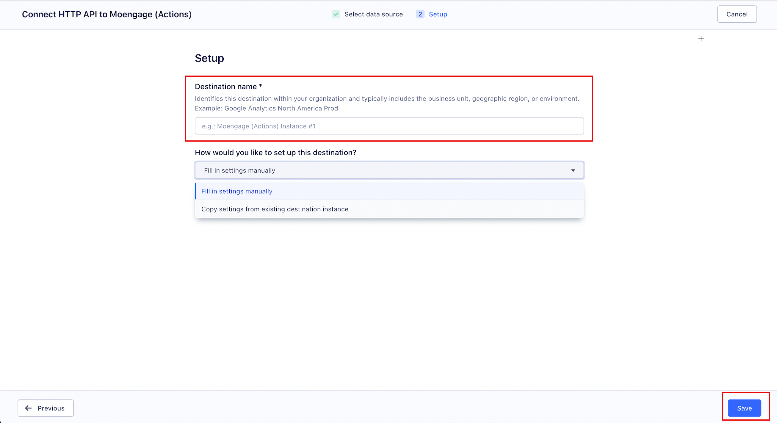Click the step number 2 badge
The width and height of the screenshot is (777, 423).
tap(420, 14)
